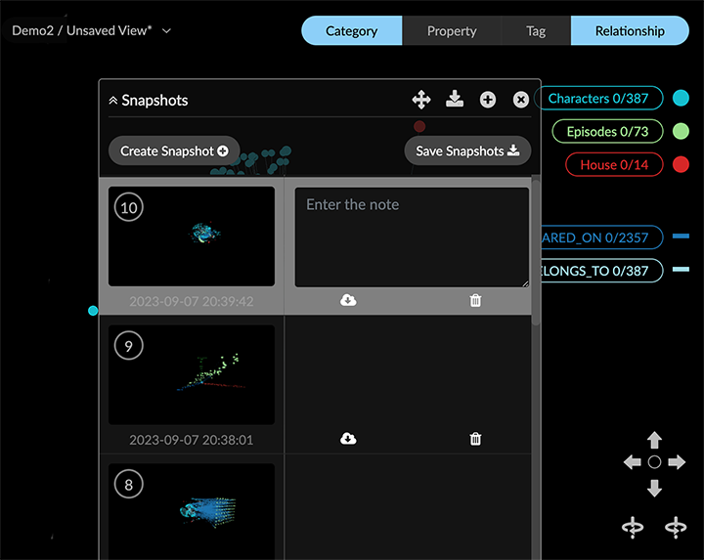Click the download icon in Snapshots header
Viewport: 704px width, 560px height.
[x=455, y=99]
